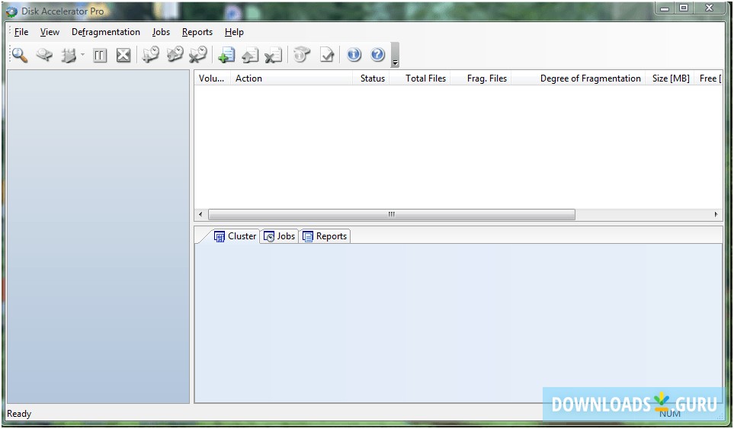Screen dimensions: 734x429
Task: Click the Analyze magnifying glass toolbar icon
Action: pyautogui.click(x=20, y=55)
